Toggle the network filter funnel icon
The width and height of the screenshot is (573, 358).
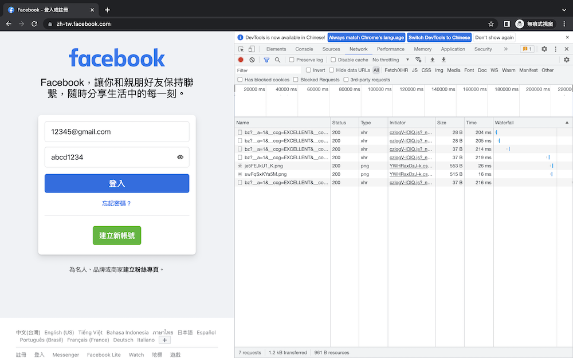coord(266,60)
